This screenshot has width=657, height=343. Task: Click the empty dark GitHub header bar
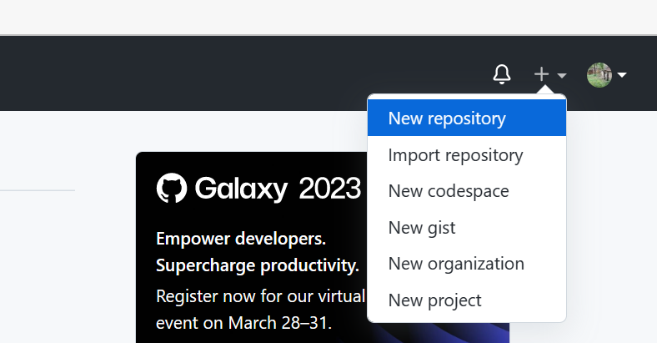pyautogui.click(x=250, y=74)
